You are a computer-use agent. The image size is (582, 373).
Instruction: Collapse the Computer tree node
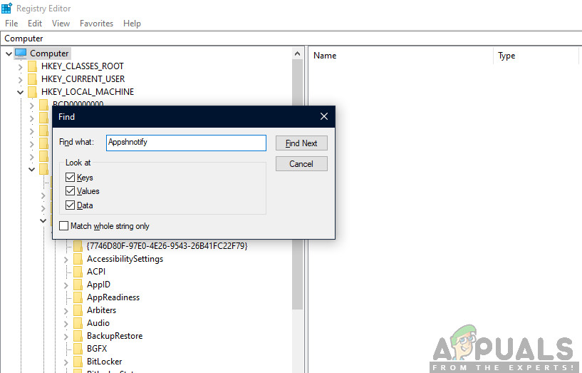9,54
